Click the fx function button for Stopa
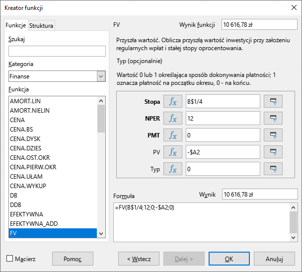 (x=173, y=101)
